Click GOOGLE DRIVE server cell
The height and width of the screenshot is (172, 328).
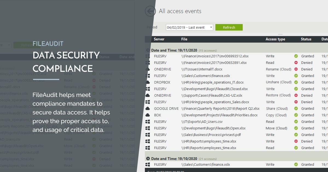(x=166, y=109)
